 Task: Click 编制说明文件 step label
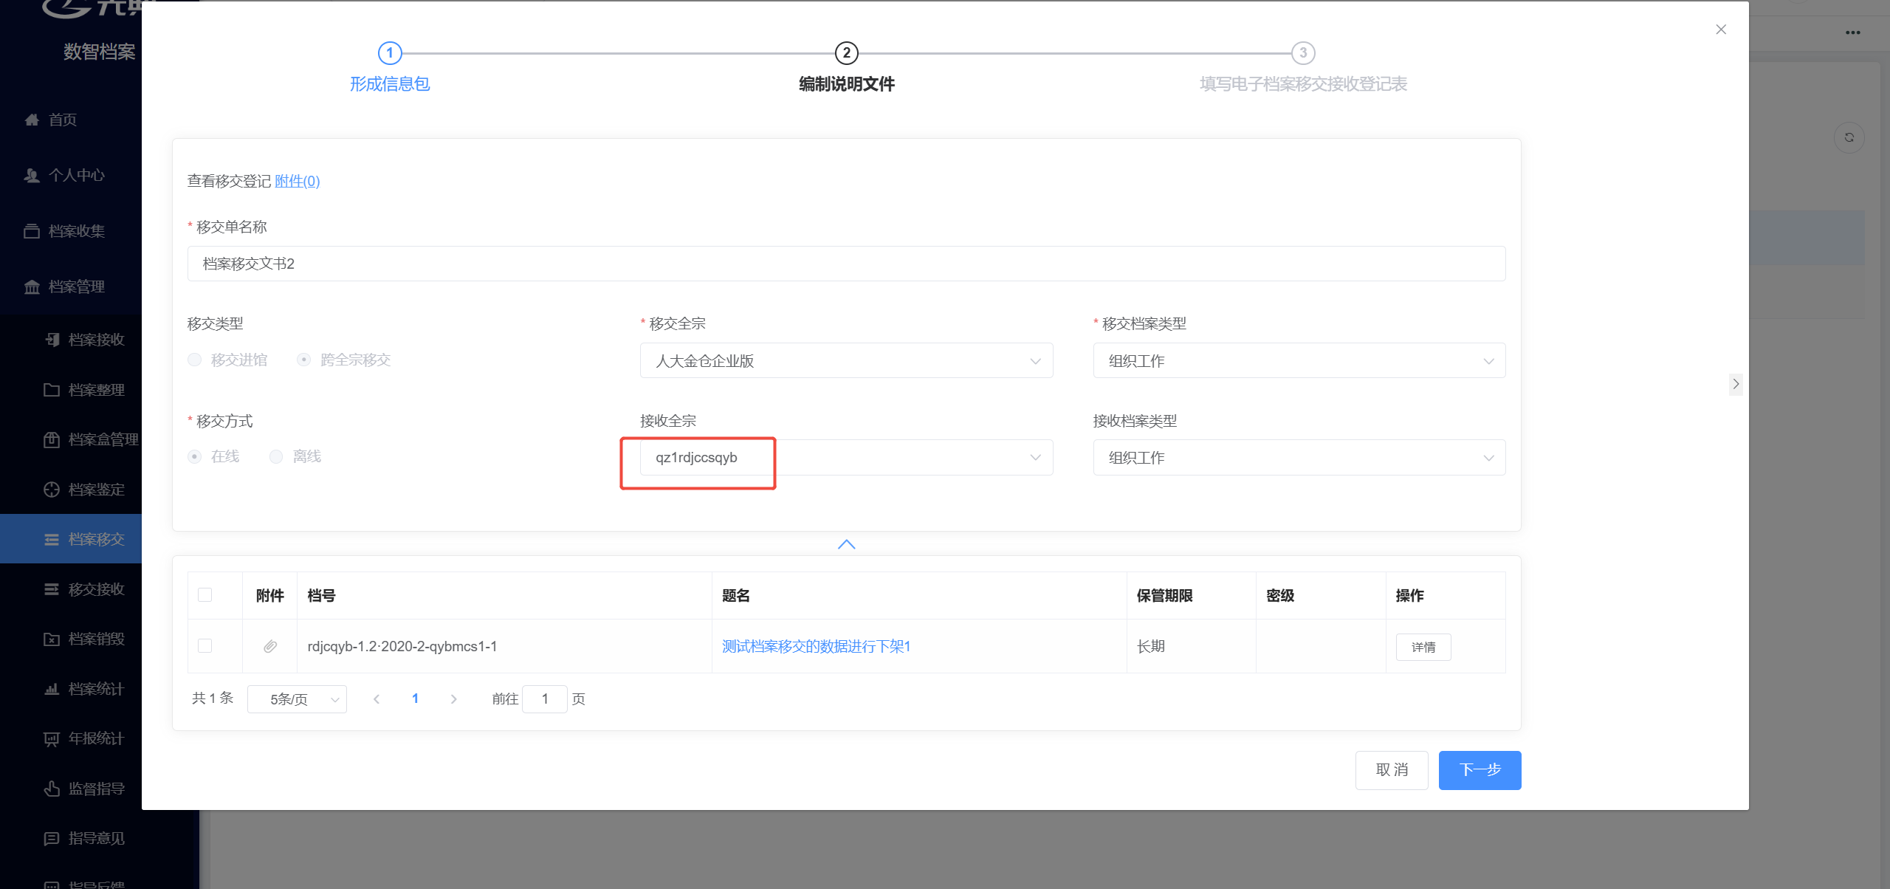click(x=847, y=84)
